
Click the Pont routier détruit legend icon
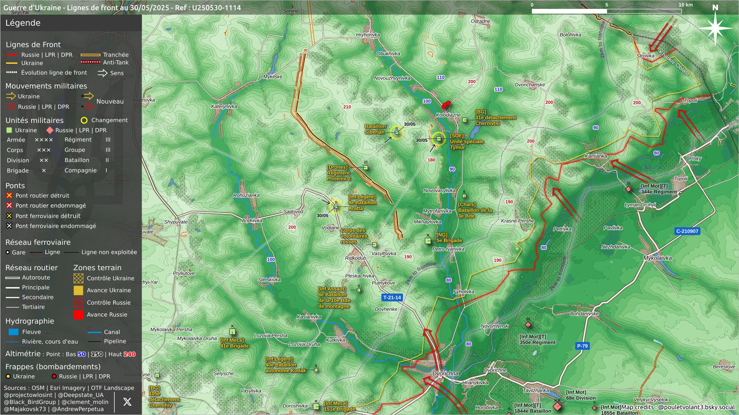click(x=9, y=196)
